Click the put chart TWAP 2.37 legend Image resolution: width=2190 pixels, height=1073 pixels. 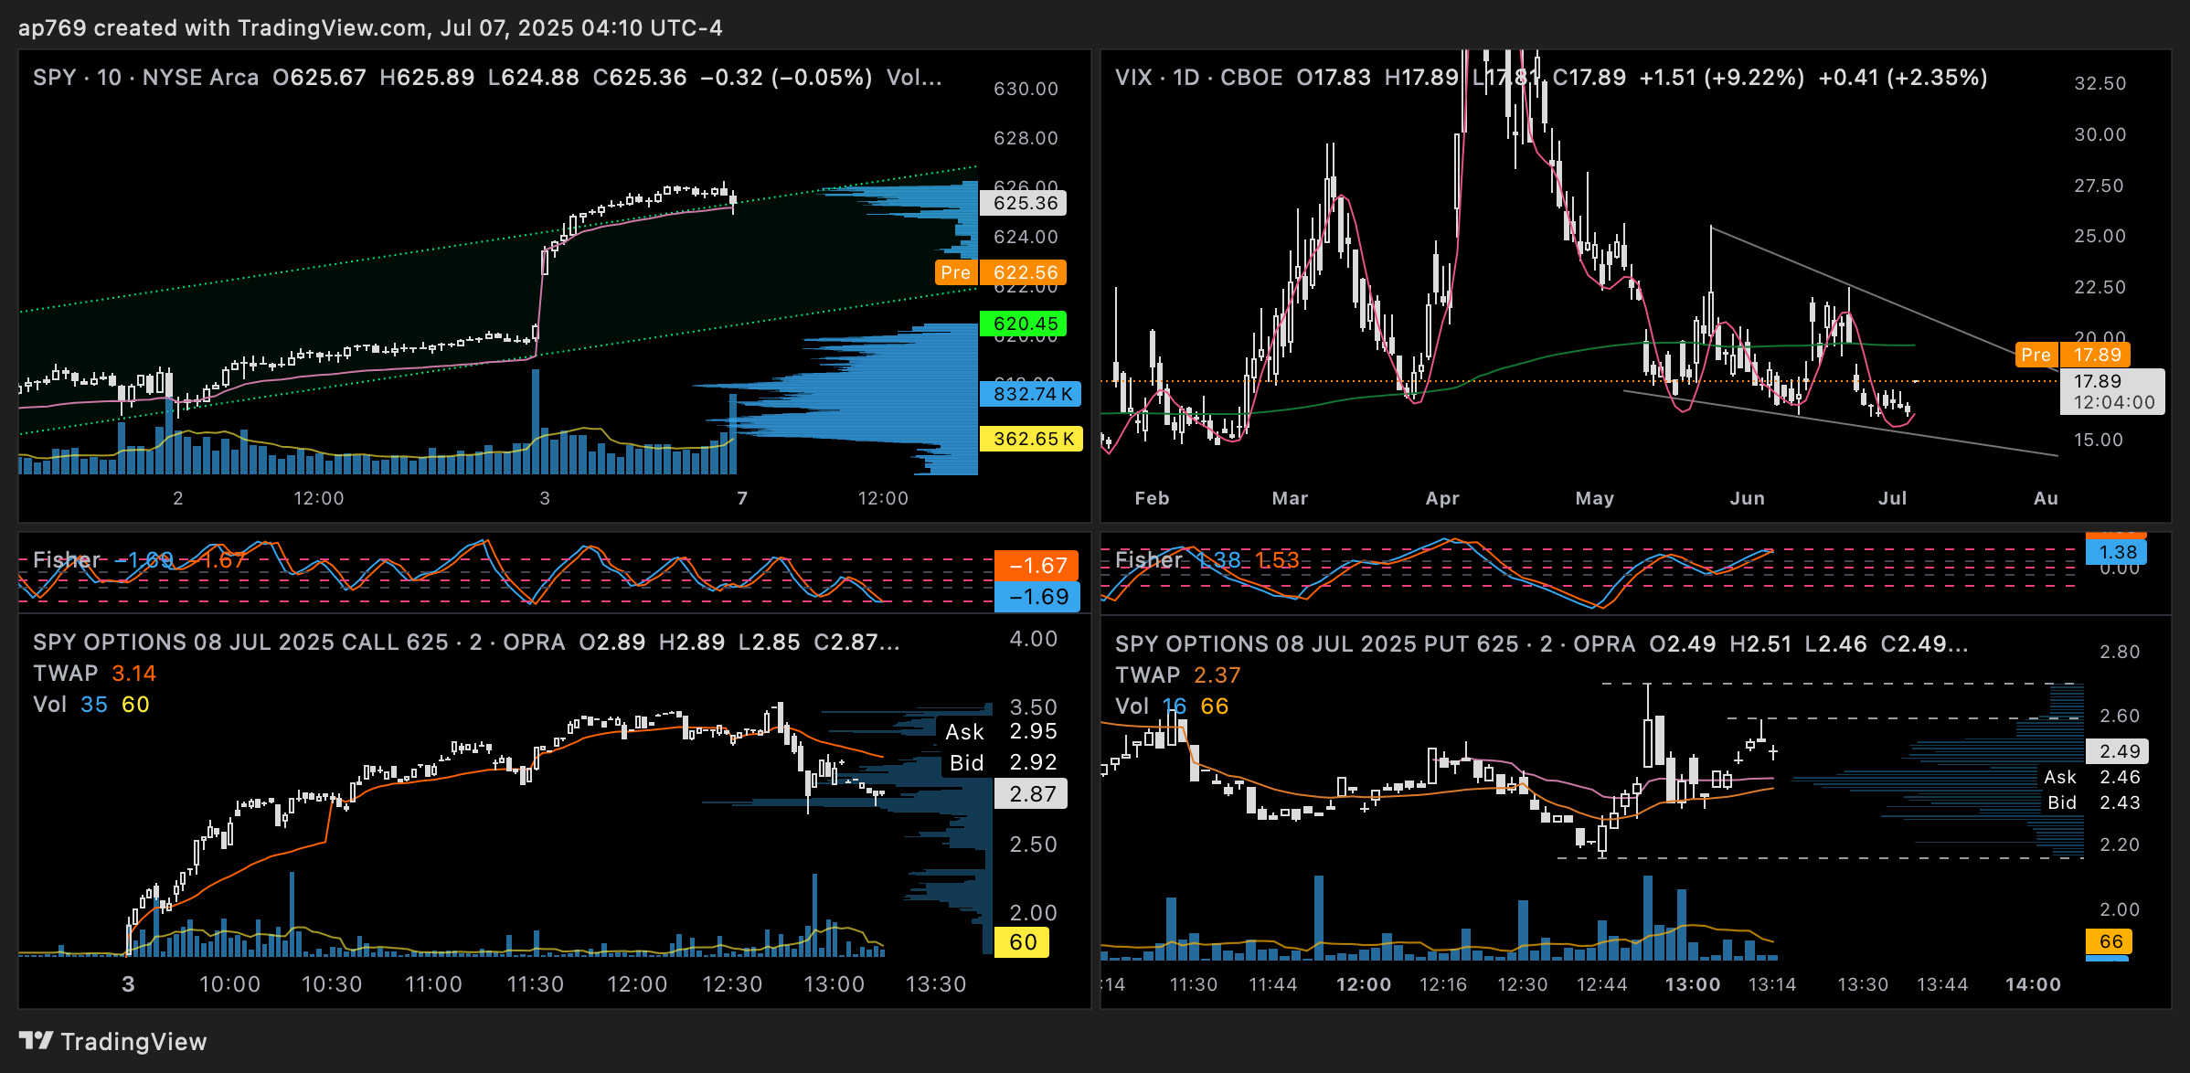[1178, 675]
